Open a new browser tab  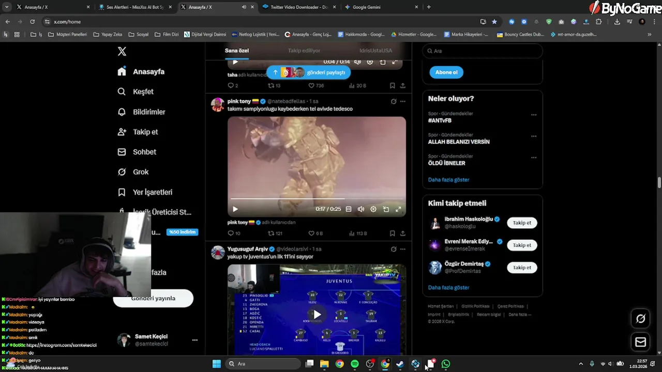click(x=429, y=7)
